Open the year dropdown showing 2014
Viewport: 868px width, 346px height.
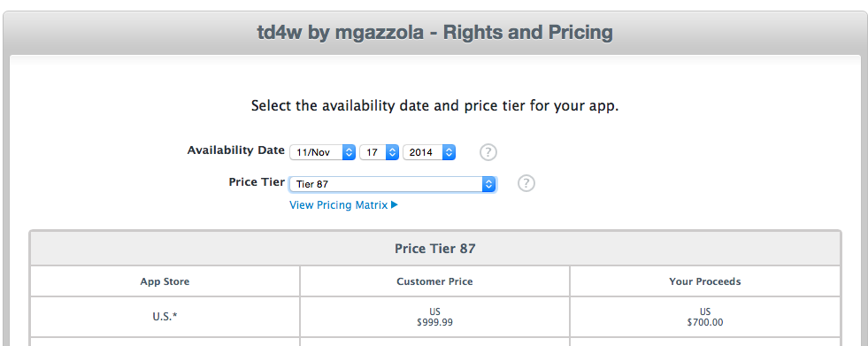[x=429, y=151]
